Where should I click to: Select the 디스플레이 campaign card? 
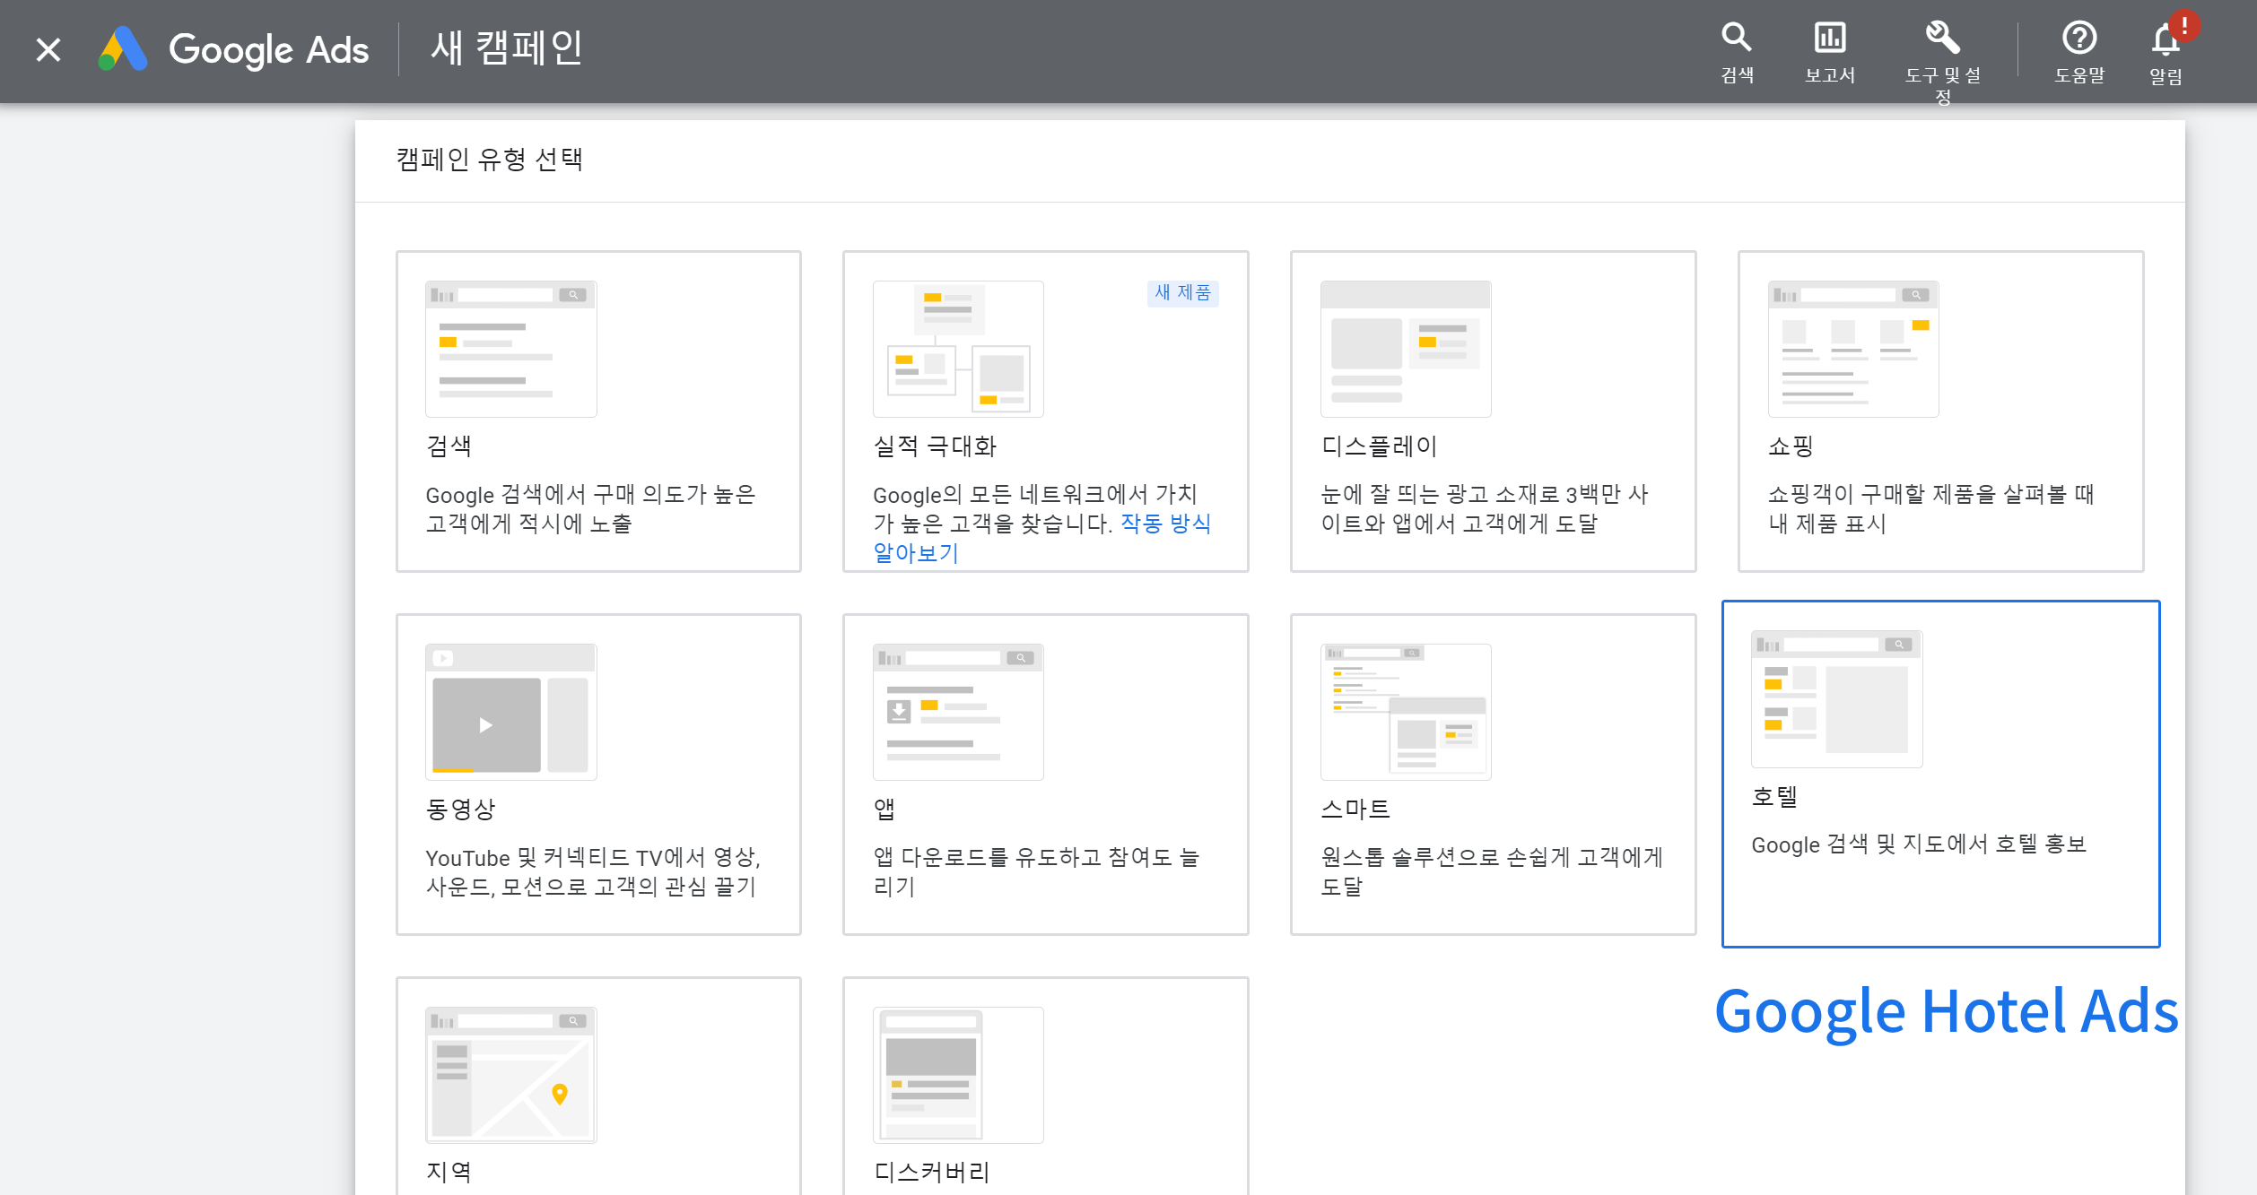point(1493,411)
